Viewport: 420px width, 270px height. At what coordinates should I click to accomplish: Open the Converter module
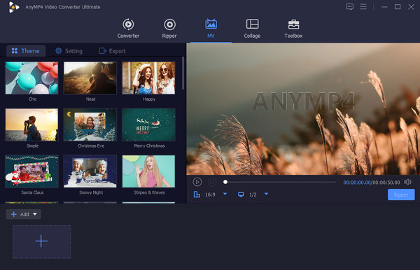(128, 29)
